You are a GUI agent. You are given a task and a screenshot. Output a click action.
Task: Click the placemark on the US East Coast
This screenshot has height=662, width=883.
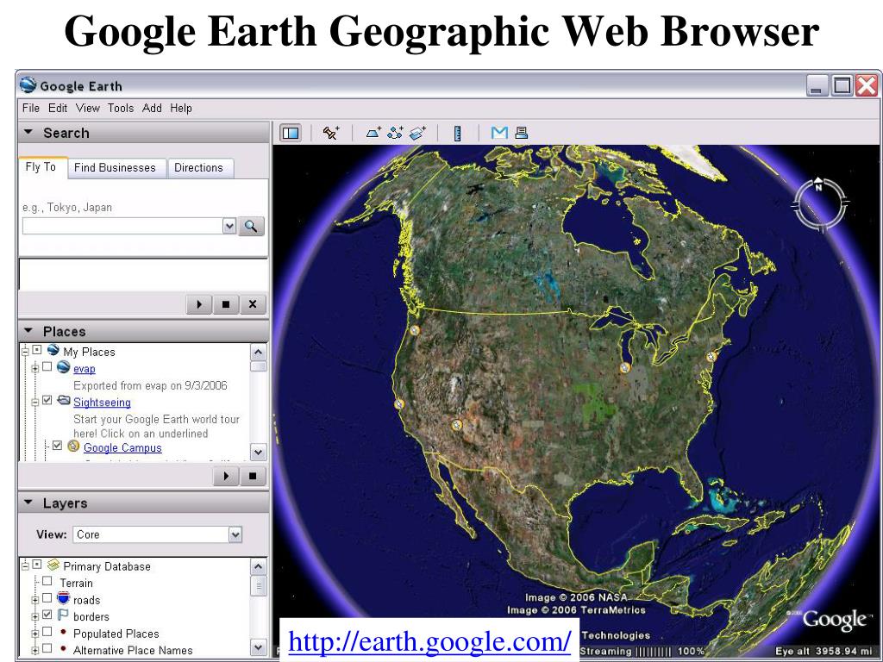[711, 356]
